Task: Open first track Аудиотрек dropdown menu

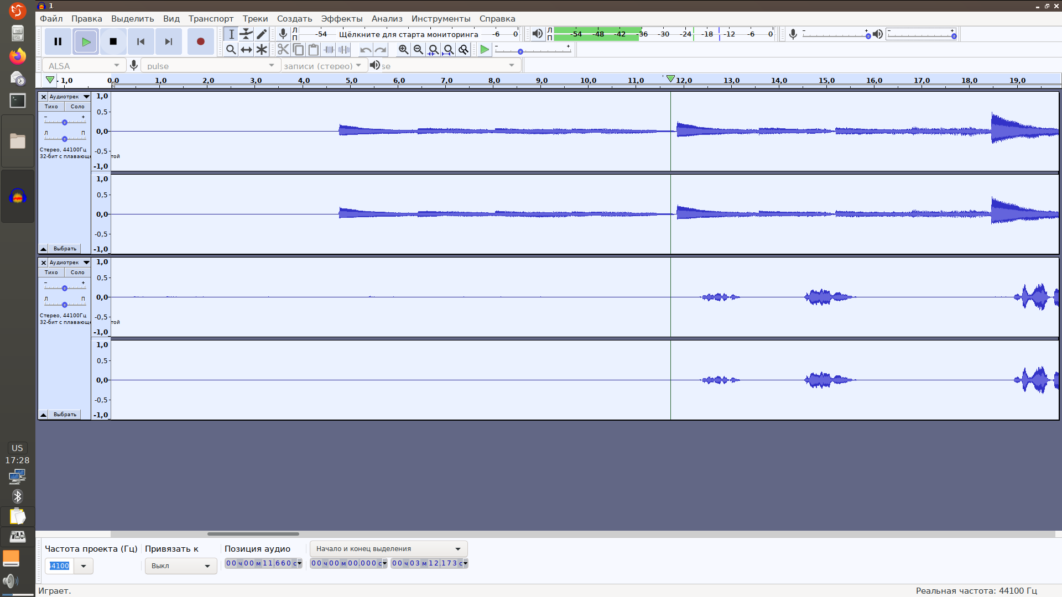Action: pos(70,97)
